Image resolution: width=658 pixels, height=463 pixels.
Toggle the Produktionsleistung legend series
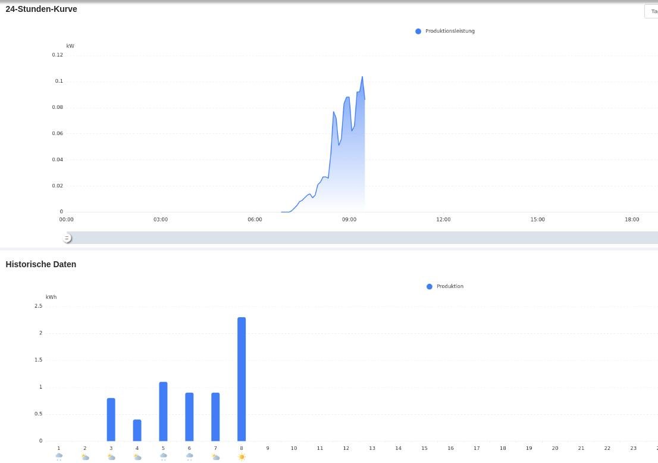point(444,31)
